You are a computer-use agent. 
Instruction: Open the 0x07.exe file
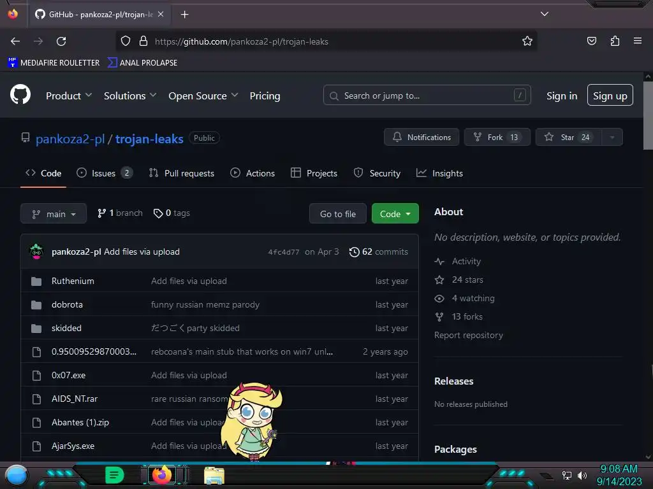tap(68, 375)
